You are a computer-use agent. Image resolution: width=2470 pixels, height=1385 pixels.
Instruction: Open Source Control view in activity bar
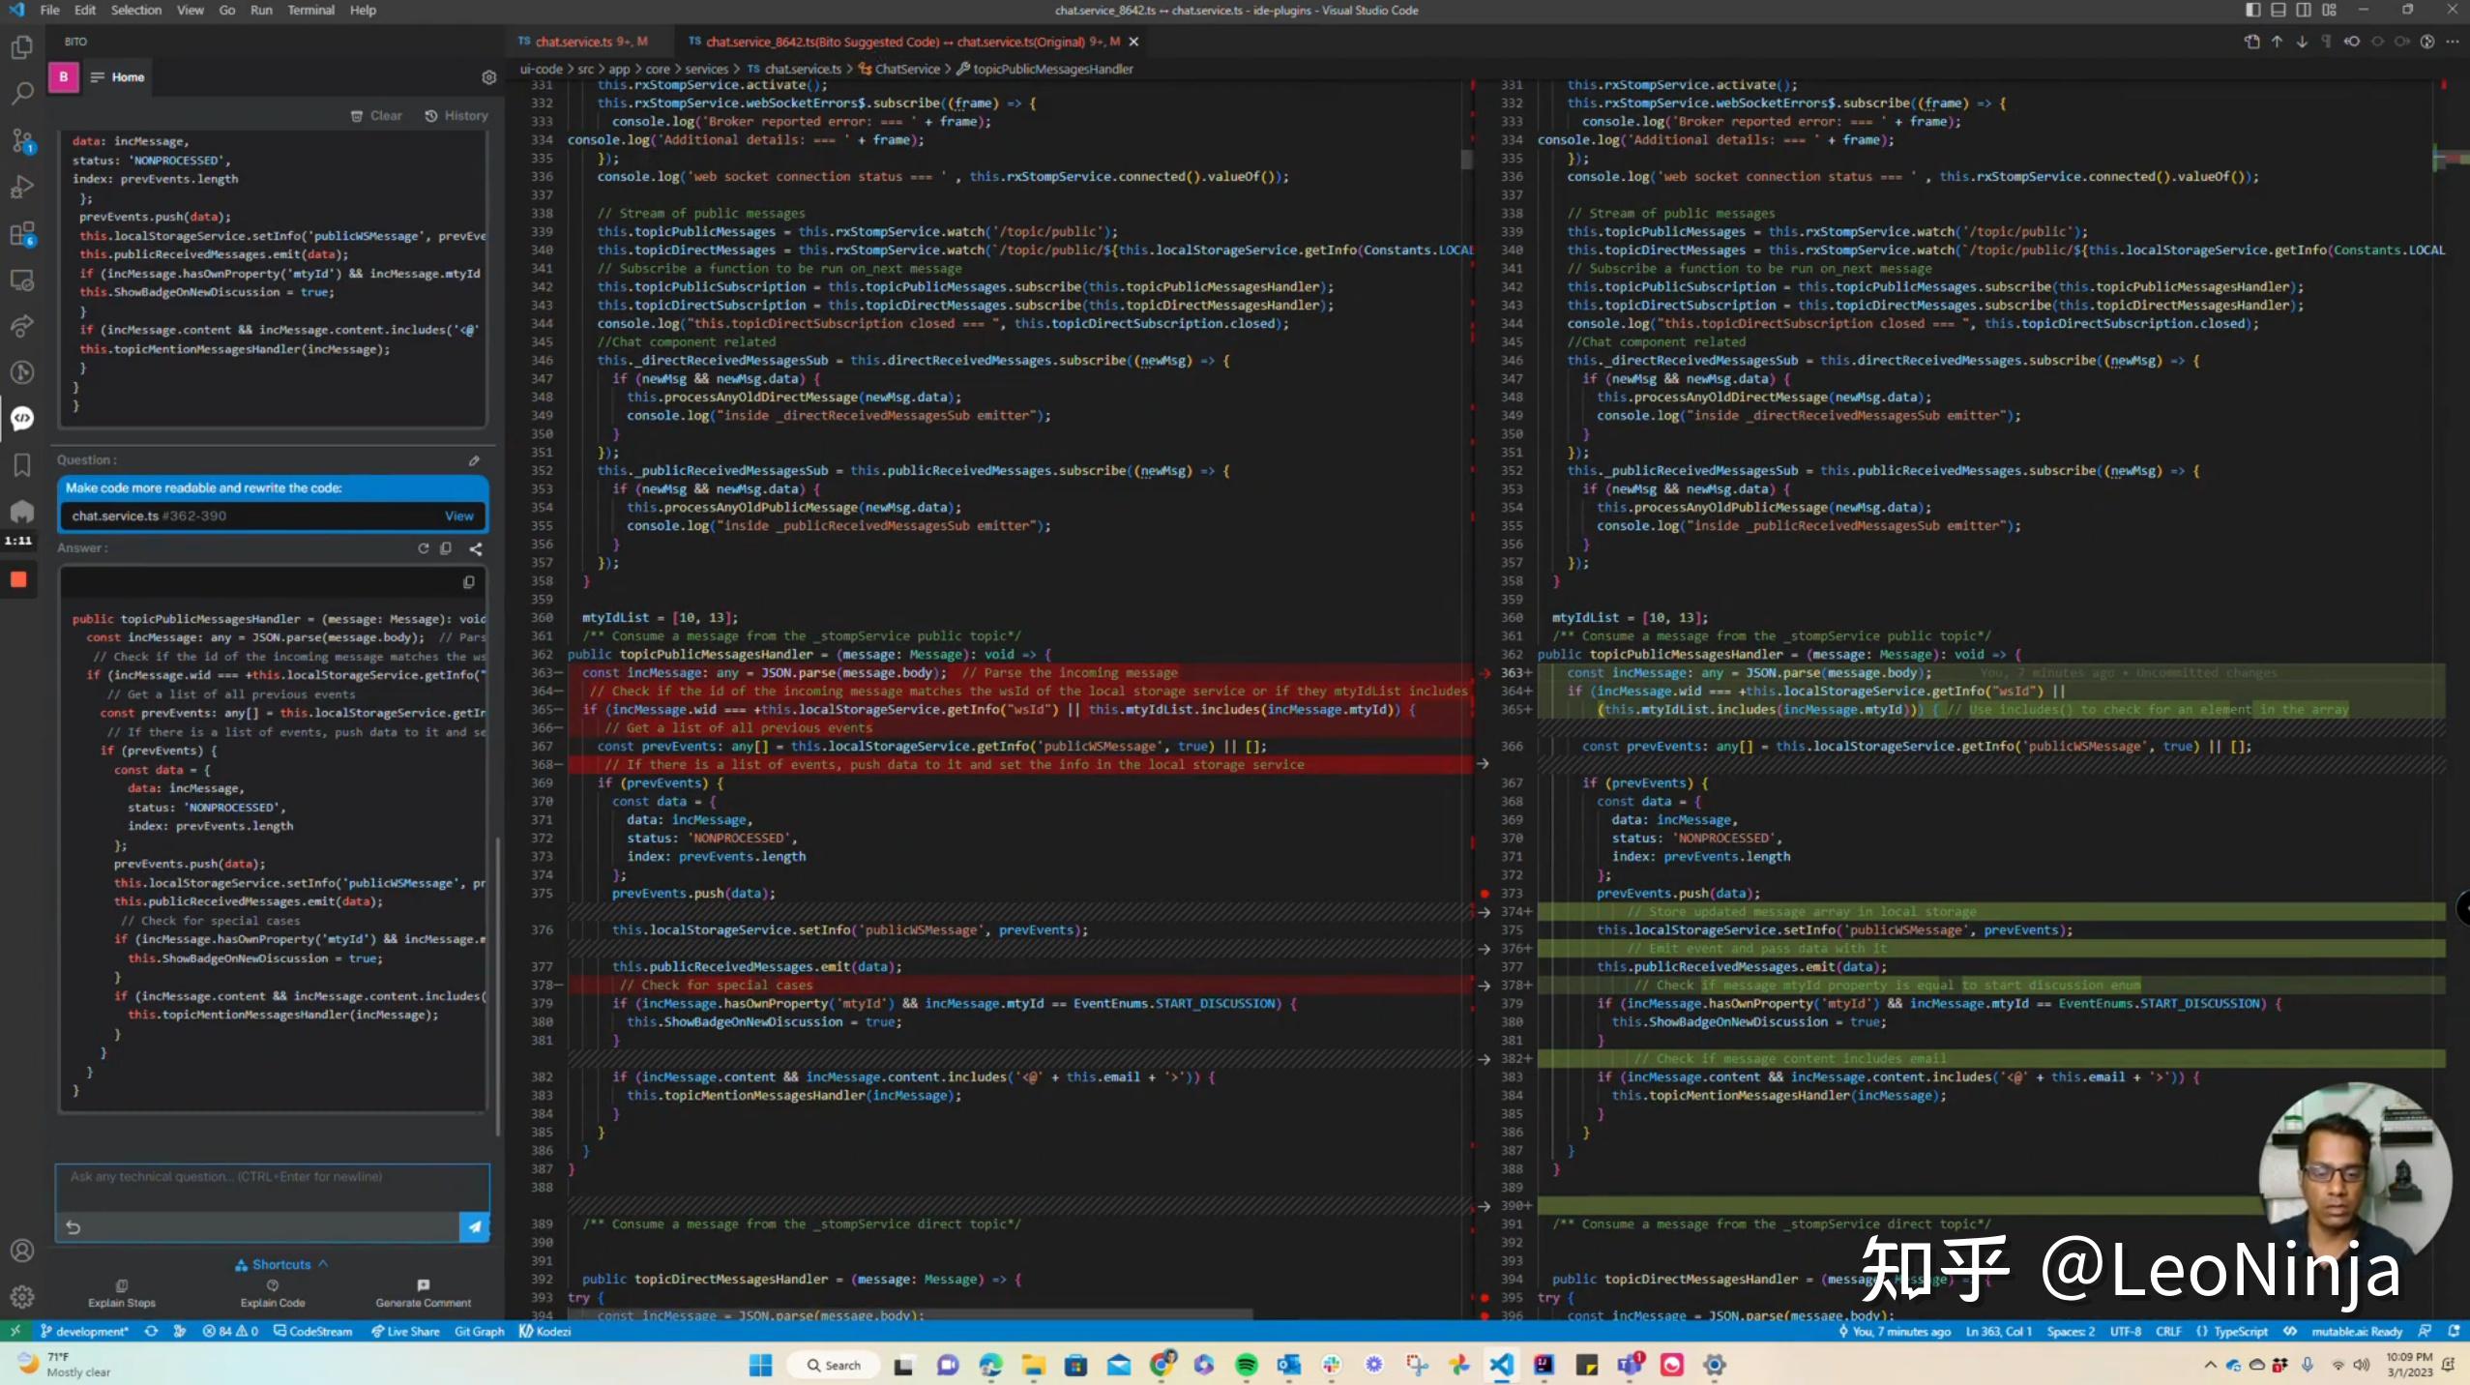click(21, 141)
